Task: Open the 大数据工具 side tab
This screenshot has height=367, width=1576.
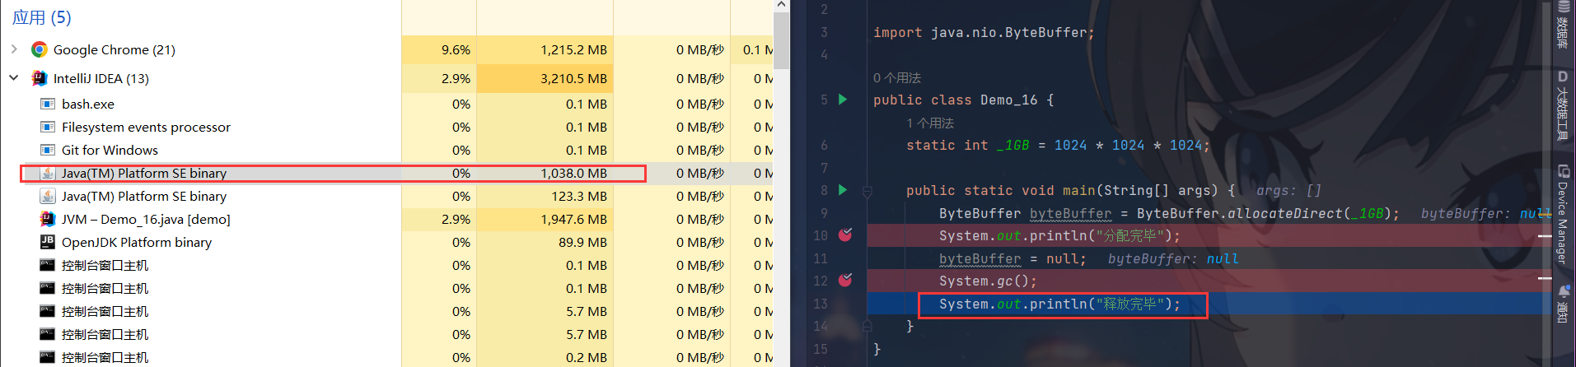Action: pos(1563,107)
